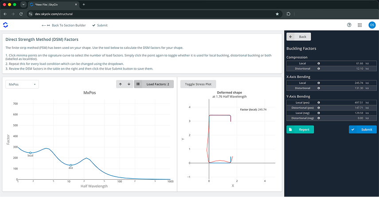Click info icon for Local (neg) row
The width and height of the screenshot is (379, 197).
click(319, 113)
